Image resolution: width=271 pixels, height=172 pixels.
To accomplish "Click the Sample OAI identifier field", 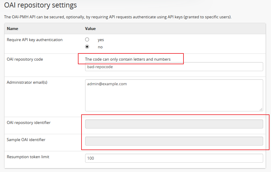I will click(x=174, y=141).
